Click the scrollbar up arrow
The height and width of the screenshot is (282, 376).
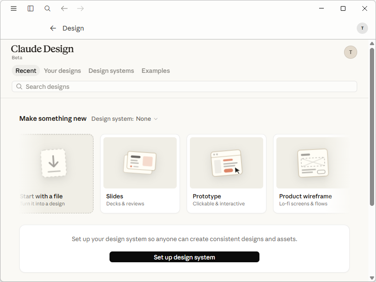click(372, 43)
